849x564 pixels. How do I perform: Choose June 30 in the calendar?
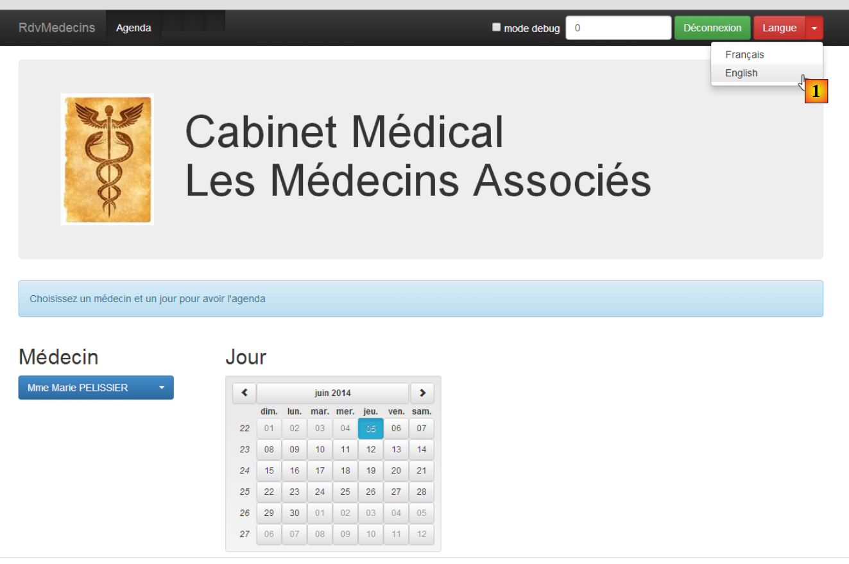pos(295,513)
